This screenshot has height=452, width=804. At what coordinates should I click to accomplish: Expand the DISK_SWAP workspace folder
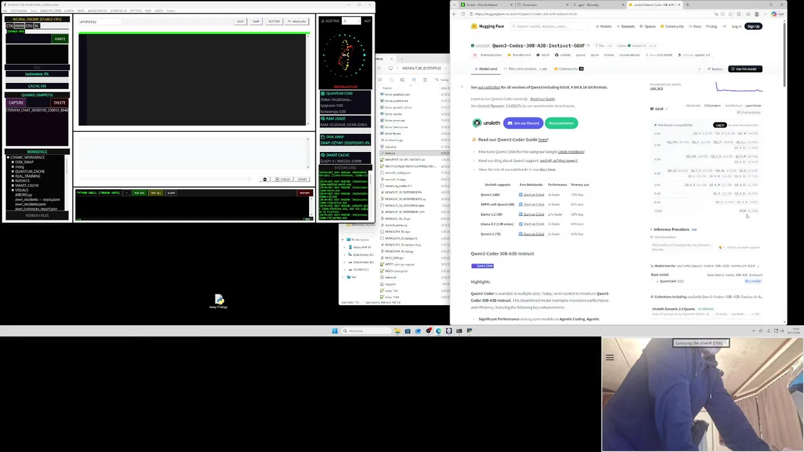(13, 162)
